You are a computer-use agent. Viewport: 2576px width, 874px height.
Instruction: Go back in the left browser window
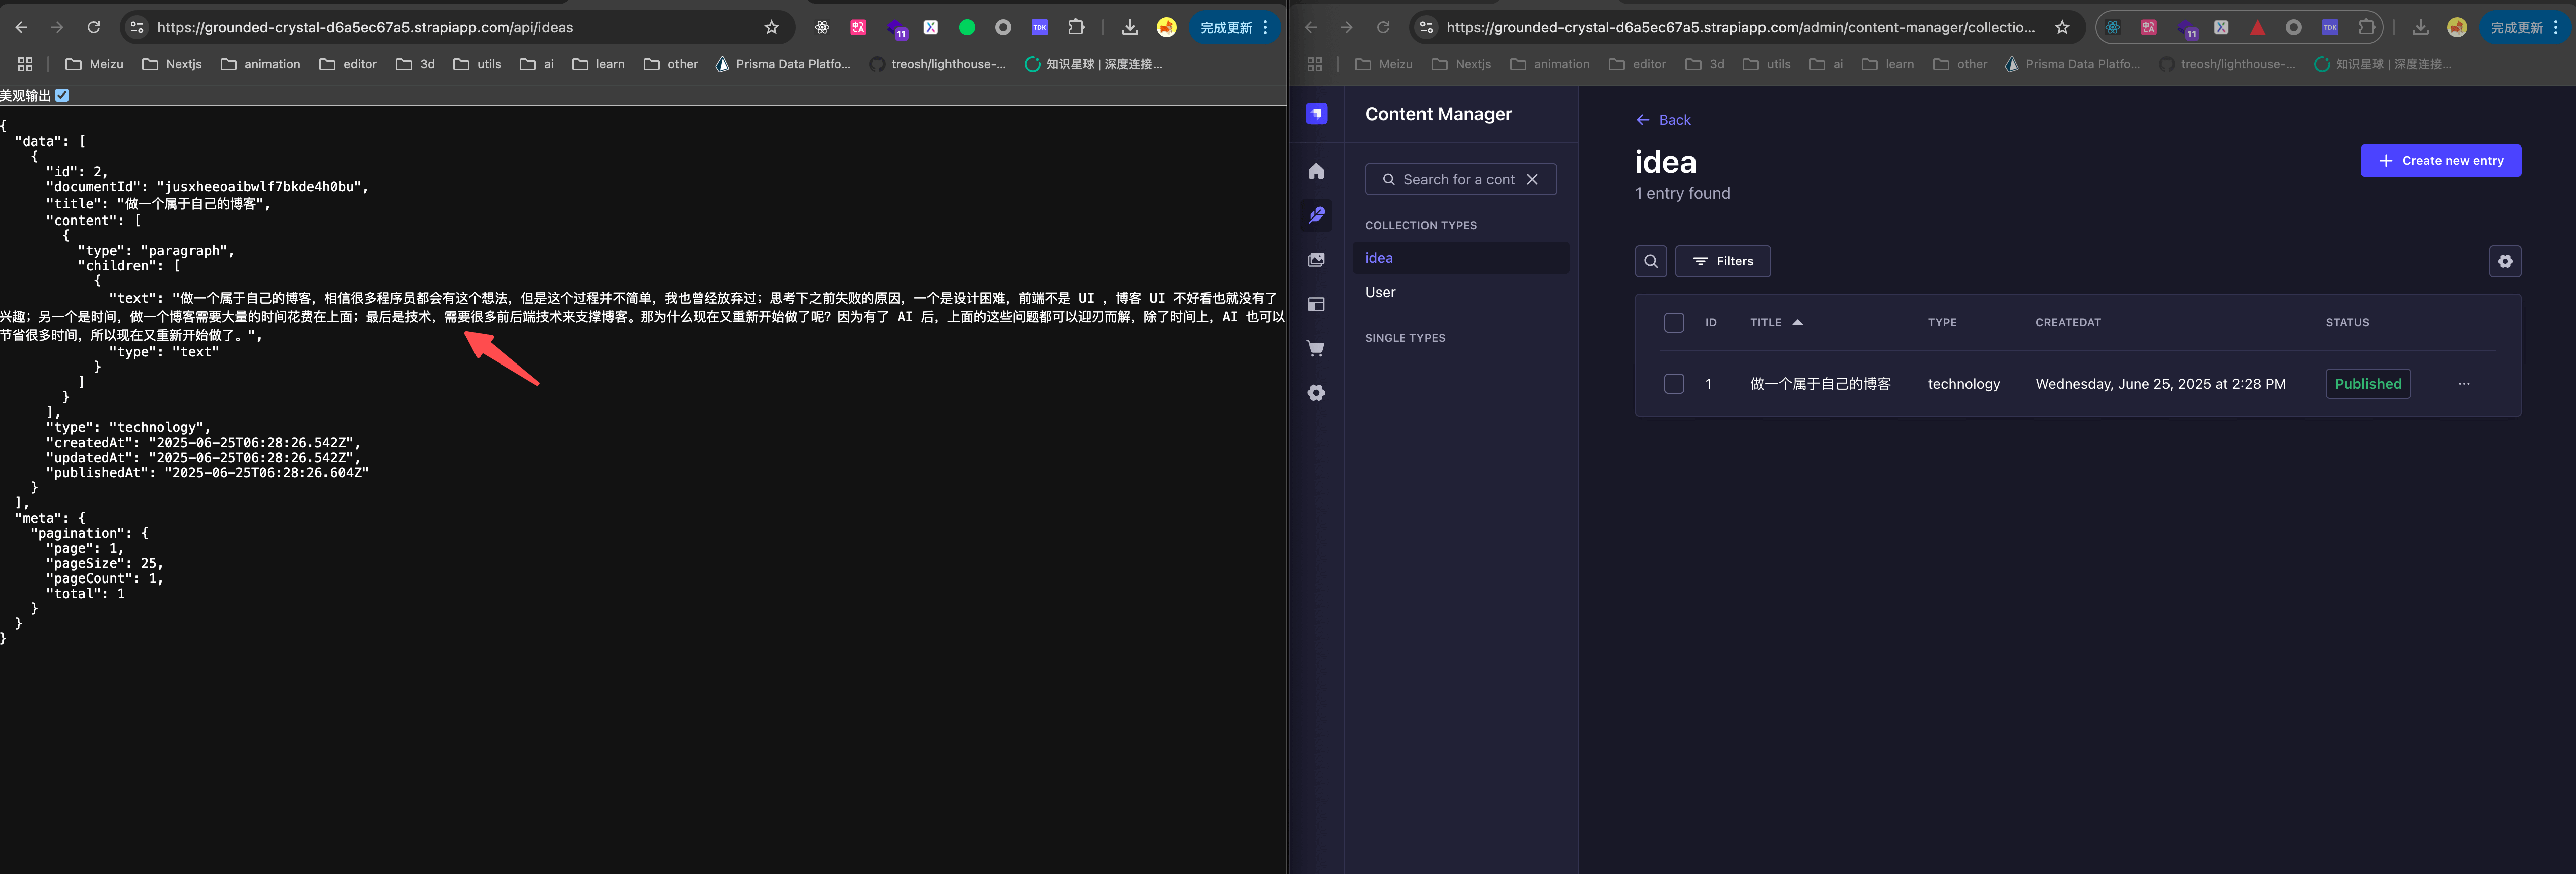coord(22,27)
